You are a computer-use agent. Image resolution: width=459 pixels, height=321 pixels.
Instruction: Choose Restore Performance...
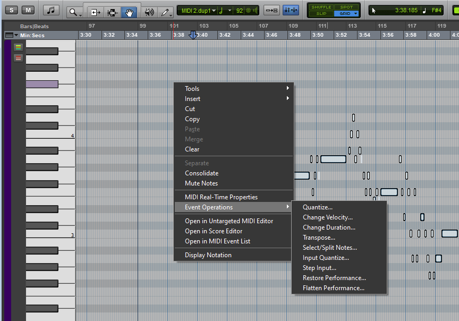(x=339, y=278)
